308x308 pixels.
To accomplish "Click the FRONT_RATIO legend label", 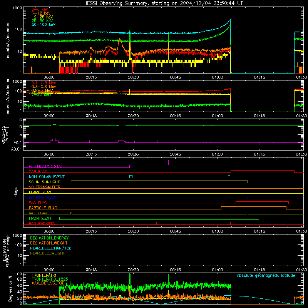I will tap(44, 275).
